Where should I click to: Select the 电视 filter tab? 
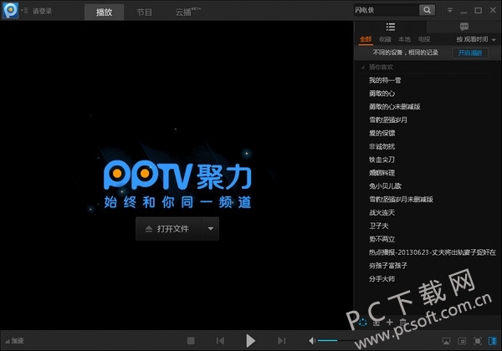[x=424, y=39]
